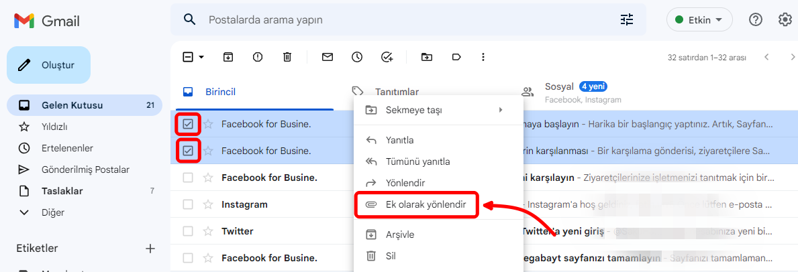Choose Arşivle from the context menu

(x=439, y=234)
